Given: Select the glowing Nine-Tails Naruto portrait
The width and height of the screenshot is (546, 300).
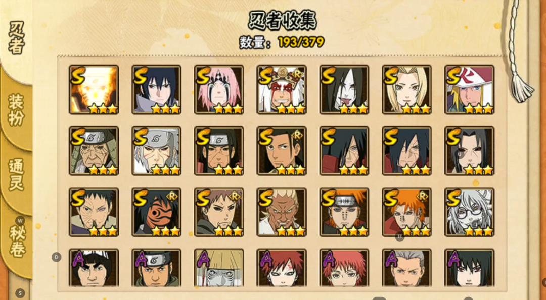Looking at the screenshot, I should pos(94,90).
